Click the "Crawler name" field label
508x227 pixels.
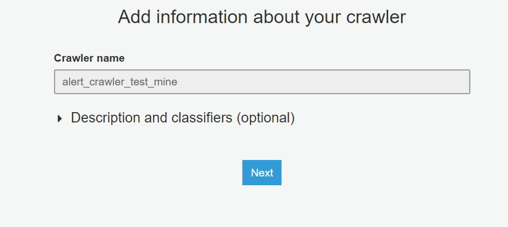click(89, 58)
